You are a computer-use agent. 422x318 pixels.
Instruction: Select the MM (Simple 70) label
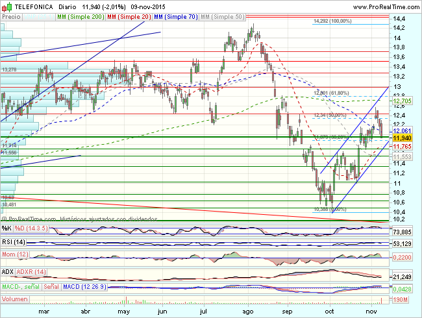[x=176, y=17]
